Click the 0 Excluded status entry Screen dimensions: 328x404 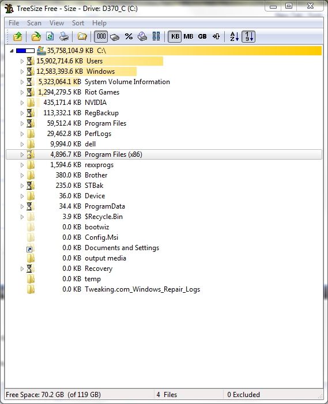[x=243, y=395]
